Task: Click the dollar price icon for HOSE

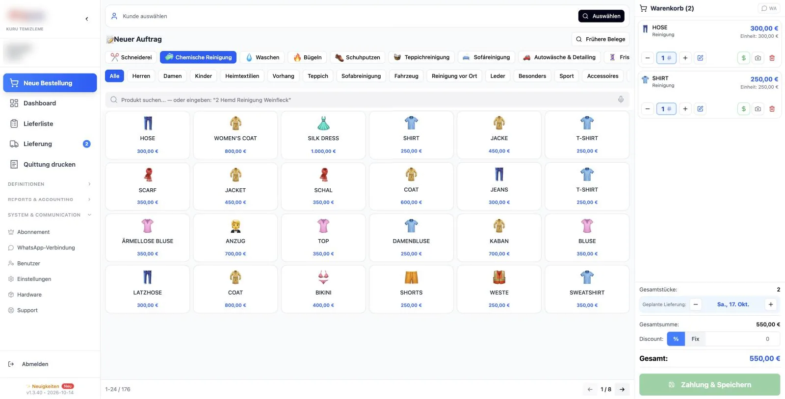Action: click(744, 58)
